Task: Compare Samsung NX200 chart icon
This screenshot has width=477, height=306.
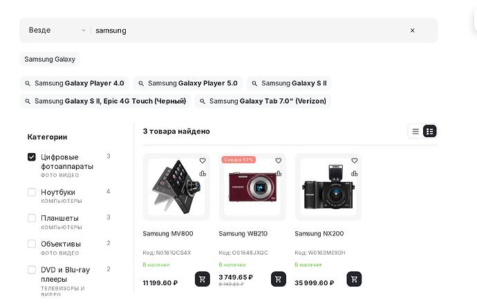Action: [355, 174]
